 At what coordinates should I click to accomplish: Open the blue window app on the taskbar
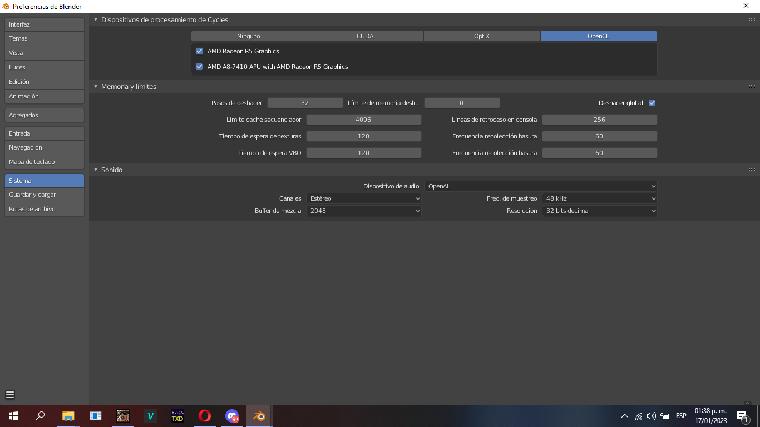[96, 416]
